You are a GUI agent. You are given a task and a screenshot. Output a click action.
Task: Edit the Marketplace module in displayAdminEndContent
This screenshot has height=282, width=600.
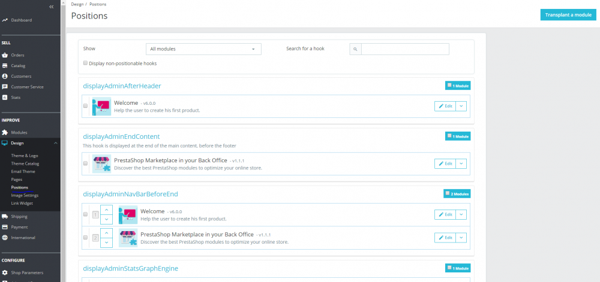(x=445, y=163)
